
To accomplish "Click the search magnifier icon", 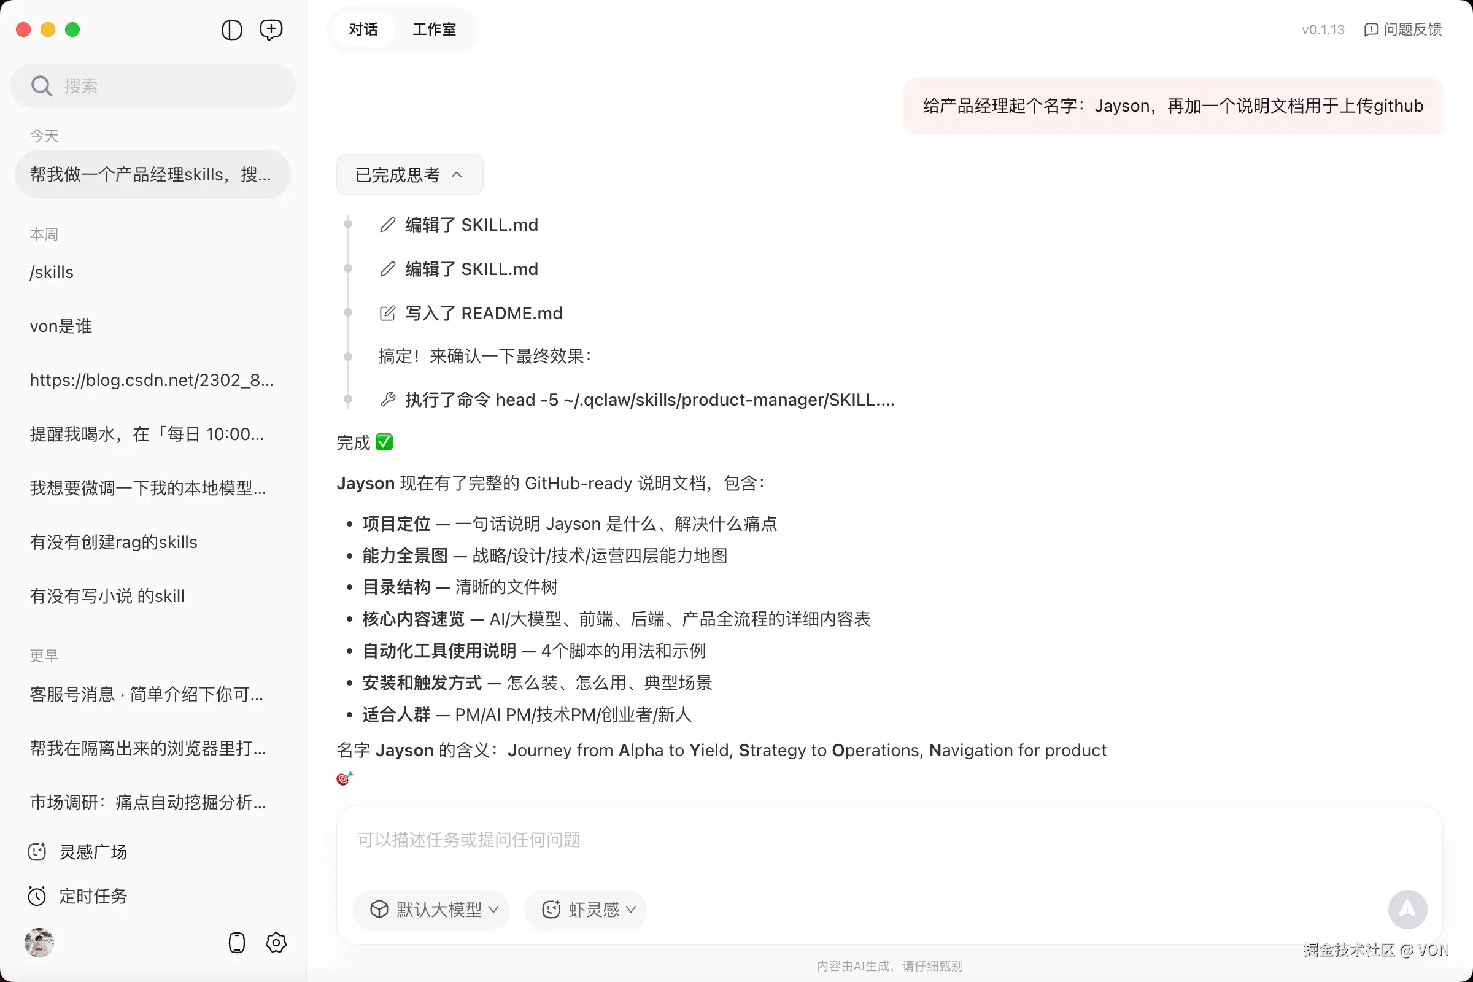I will point(41,86).
